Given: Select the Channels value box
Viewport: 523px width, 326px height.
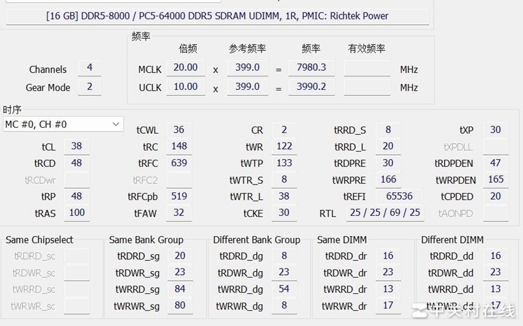Looking at the screenshot, I should (90, 68).
